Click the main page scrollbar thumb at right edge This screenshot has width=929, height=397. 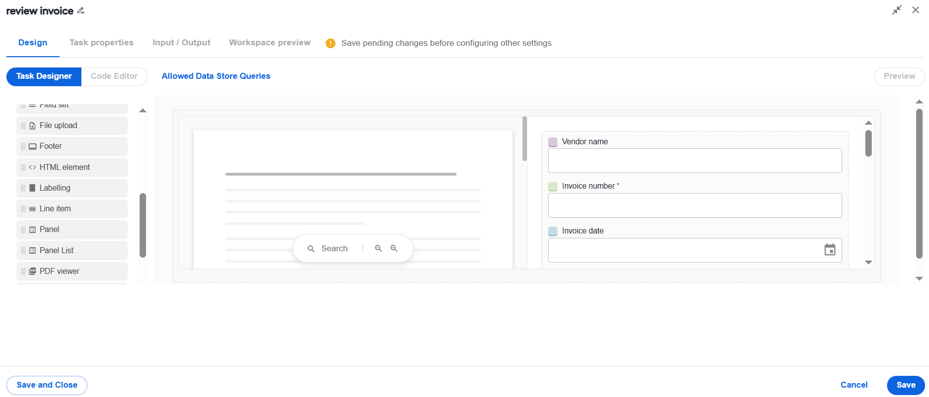919,183
